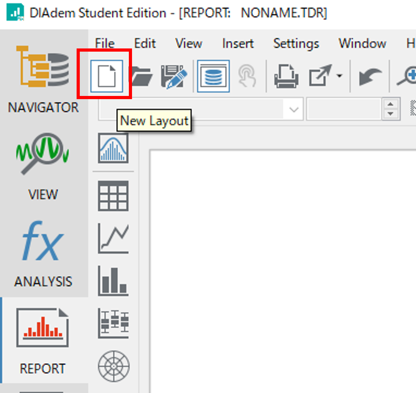Click the printer icon in toolbar
Image resolution: width=416 pixels, height=393 pixels.
pos(286,76)
